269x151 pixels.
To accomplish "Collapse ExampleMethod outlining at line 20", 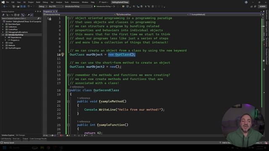I will pos(68,102).
